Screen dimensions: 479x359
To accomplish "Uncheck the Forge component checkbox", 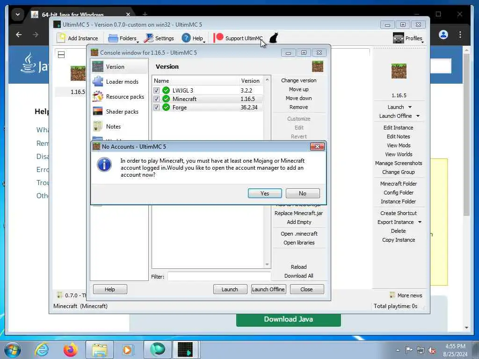I will (x=156, y=107).
